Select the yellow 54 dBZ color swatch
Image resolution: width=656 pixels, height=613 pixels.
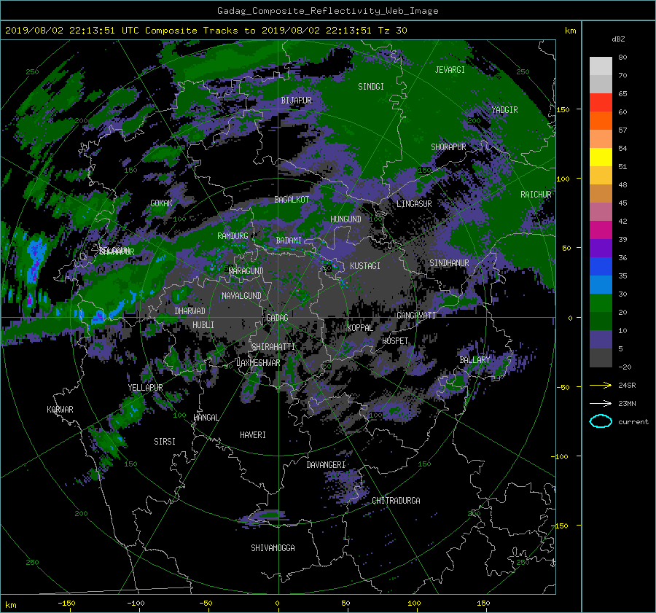pos(601,157)
